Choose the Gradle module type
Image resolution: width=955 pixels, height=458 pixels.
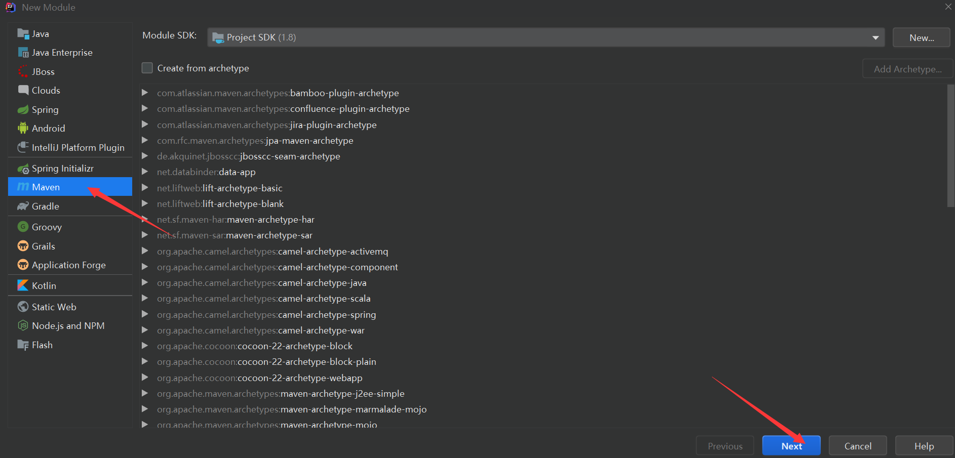pyautogui.click(x=70, y=206)
